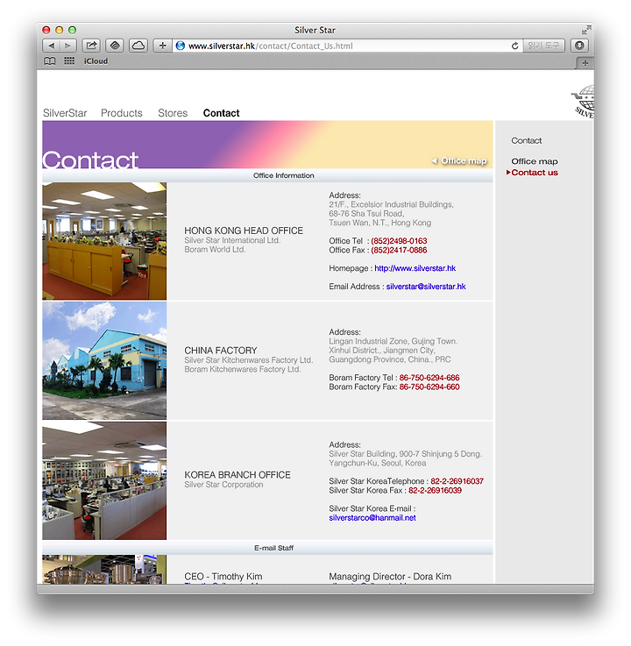Screen dimensions: 631x646
Task: Add a bookmark with the plus icon
Action: [162, 46]
